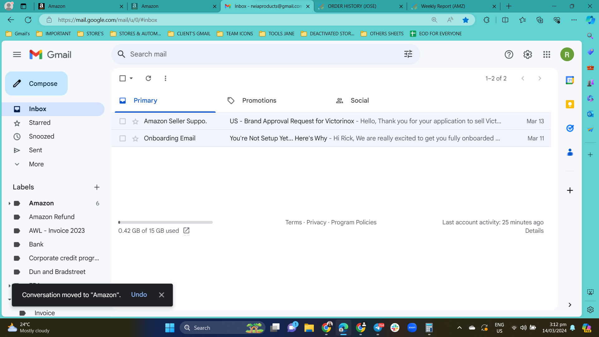Open Gmail main menu hamburger icon
Screen dimensions: 599x337
[x=17, y=55]
